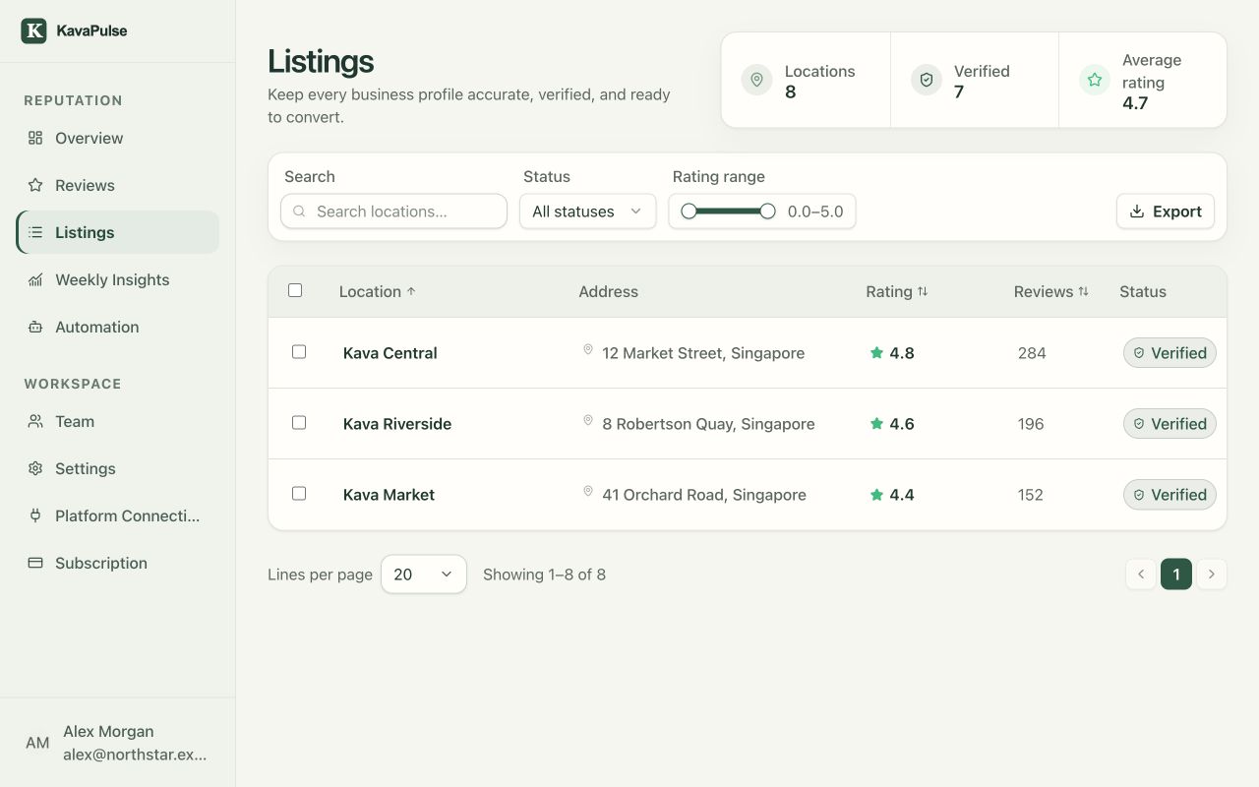
Task: Click the Average rating star icon
Action: click(1094, 80)
